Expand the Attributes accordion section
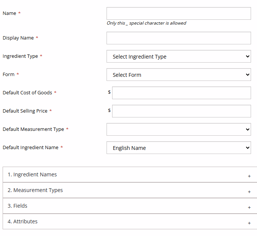 [23, 221]
